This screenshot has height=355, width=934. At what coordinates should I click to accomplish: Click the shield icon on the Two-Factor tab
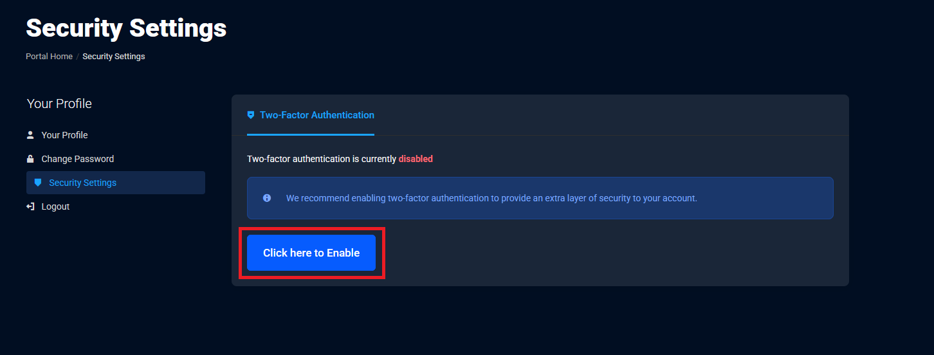pyautogui.click(x=251, y=115)
